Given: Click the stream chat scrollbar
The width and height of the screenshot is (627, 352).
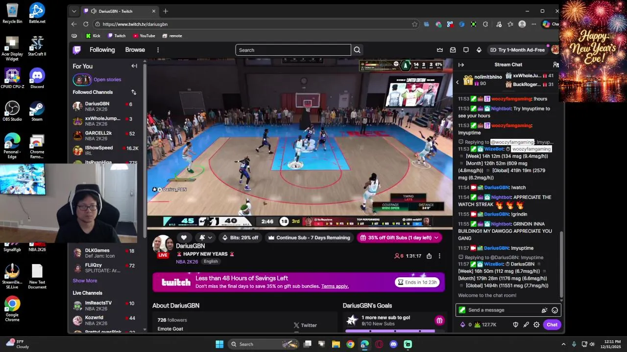Looking at the screenshot, I should [561, 264].
